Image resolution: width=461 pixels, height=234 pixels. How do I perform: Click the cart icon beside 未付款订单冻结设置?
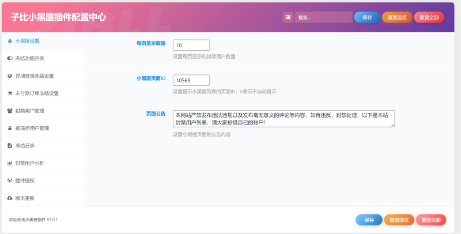pos(10,93)
